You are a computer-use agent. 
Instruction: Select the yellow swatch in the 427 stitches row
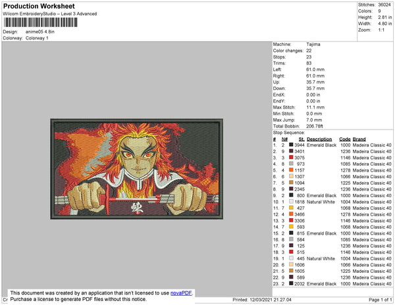coord(291,208)
